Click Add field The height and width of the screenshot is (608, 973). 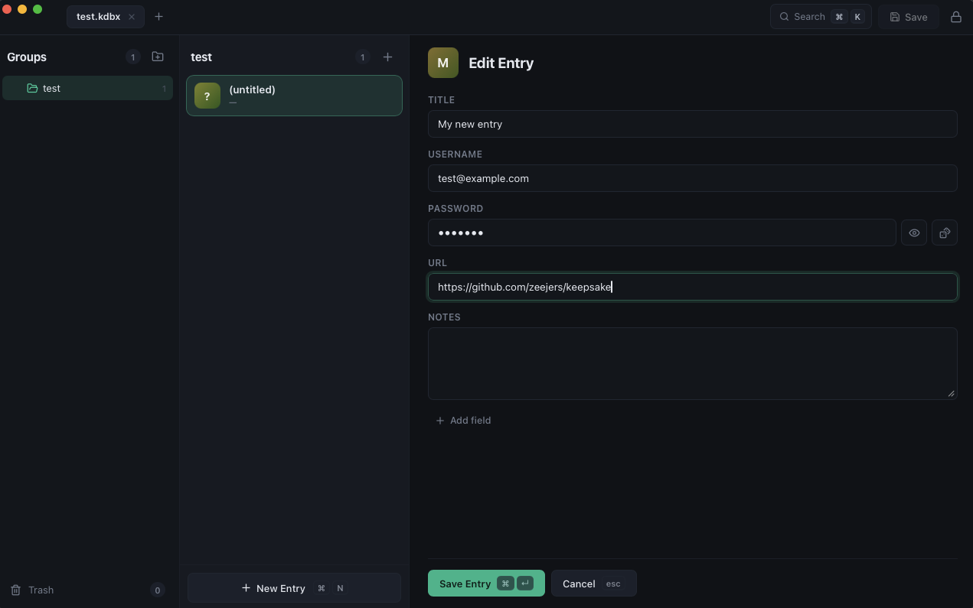coord(463,420)
